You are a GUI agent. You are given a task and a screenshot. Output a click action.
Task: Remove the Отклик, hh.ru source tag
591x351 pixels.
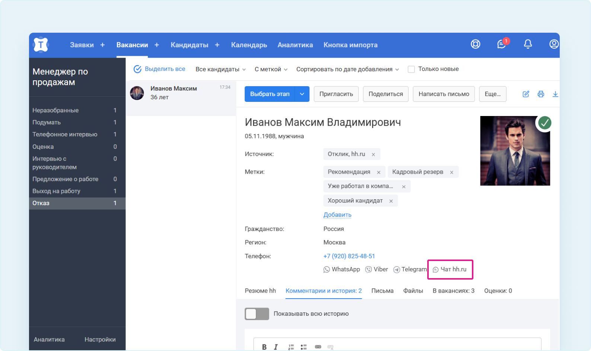[373, 154]
